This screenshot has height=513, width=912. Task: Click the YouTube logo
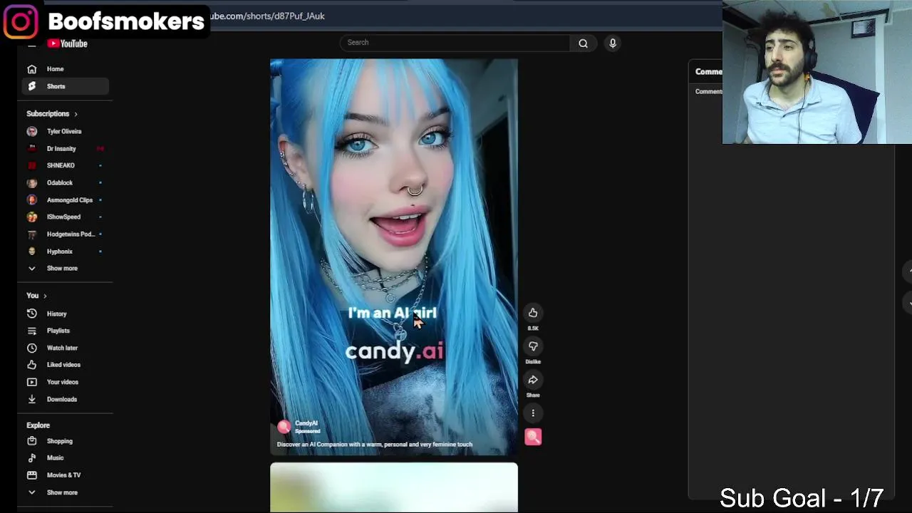(x=67, y=43)
